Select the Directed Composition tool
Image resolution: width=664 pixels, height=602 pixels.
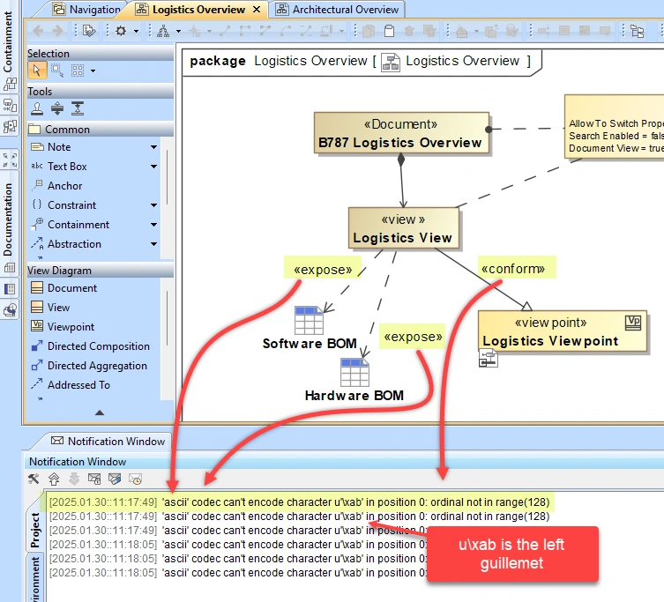[x=90, y=346]
